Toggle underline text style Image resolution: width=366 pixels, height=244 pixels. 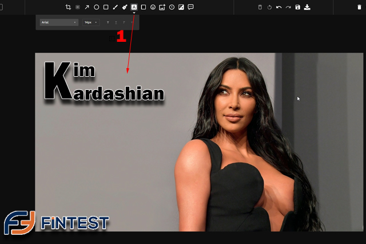pos(116,22)
